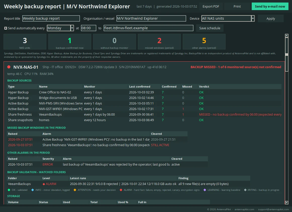Image resolution: width=292 pixels, height=212 pixels.
Task: Click the 'other alarms (period)' summary tile
Action: 204,42
